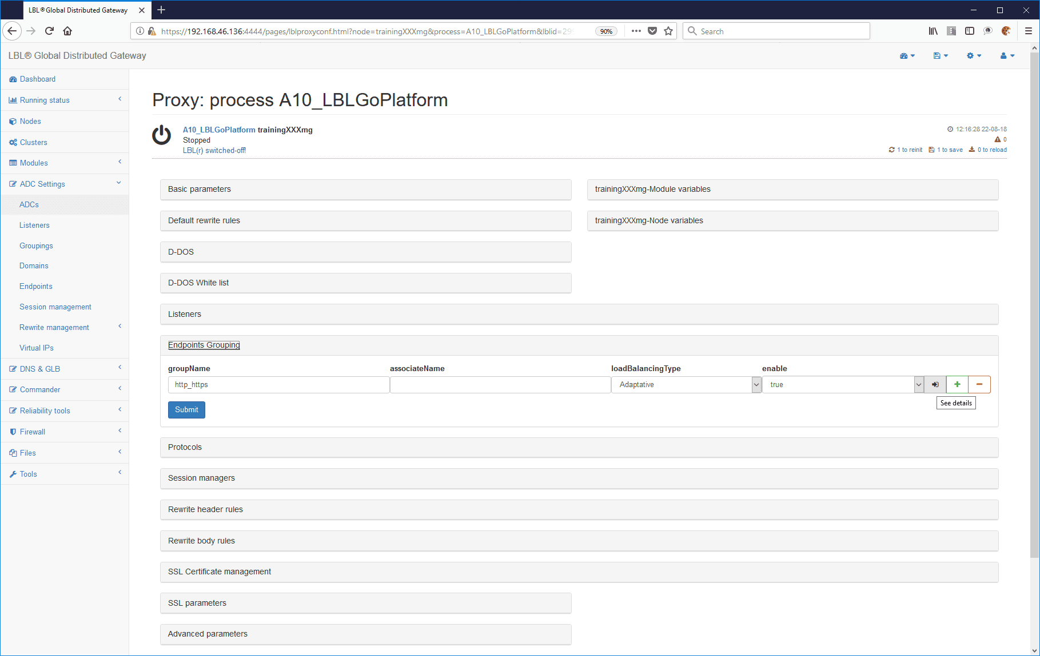Image resolution: width=1040 pixels, height=656 pixels.
Task: Bookmark this page with the star icon
Action: [668, 31]
